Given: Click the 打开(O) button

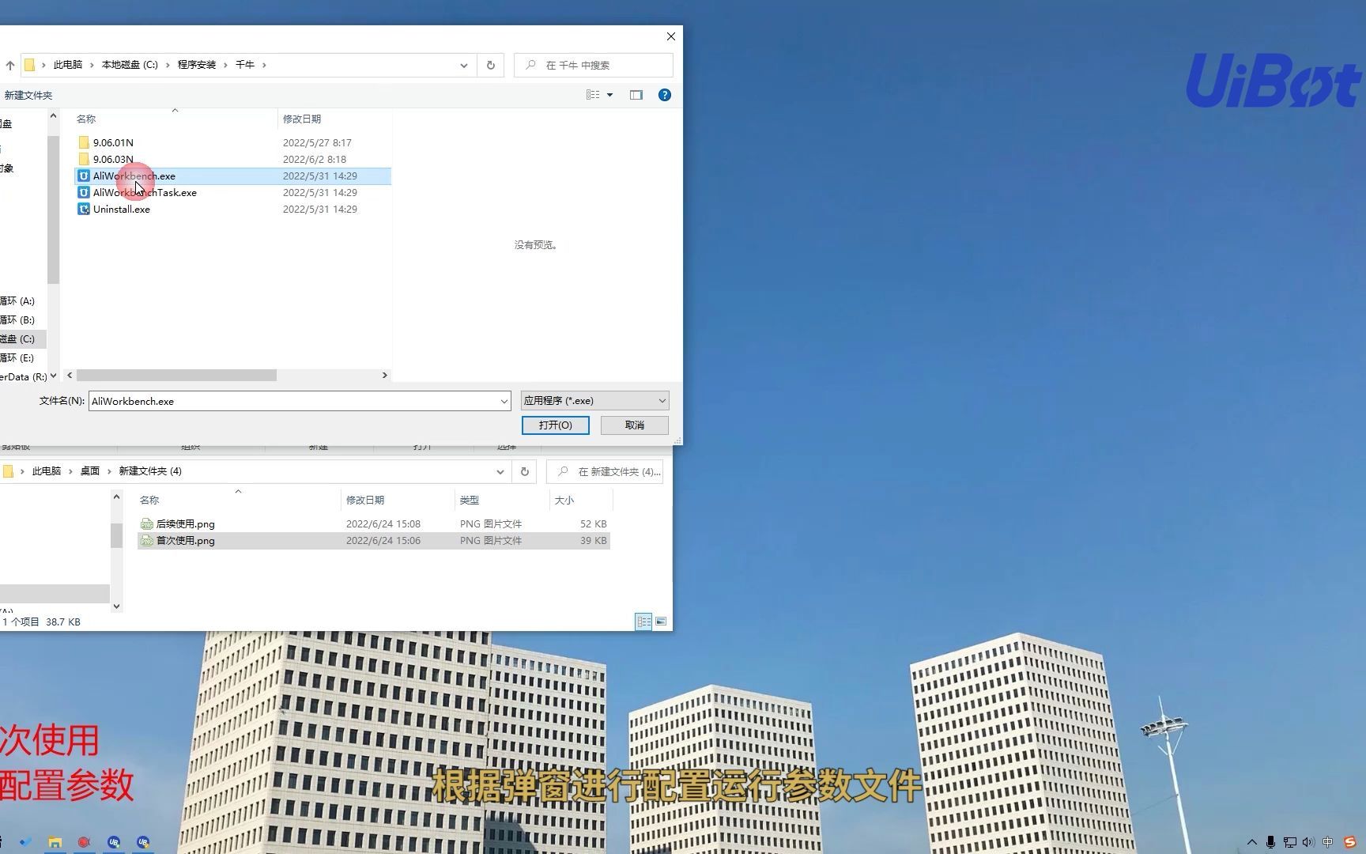Looking at the screenshot, I should click(x=556, y=425).
